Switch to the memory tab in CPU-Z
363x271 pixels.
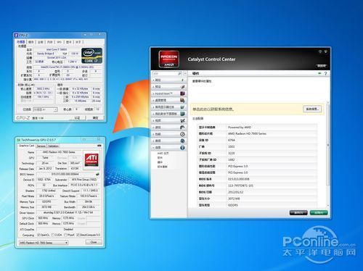[x=49, y=42]
